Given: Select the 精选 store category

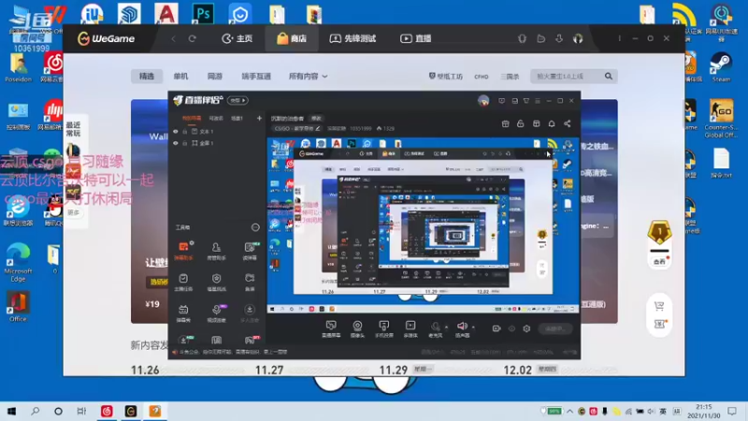Looking at the screenshot, I should tap(147, 77).
